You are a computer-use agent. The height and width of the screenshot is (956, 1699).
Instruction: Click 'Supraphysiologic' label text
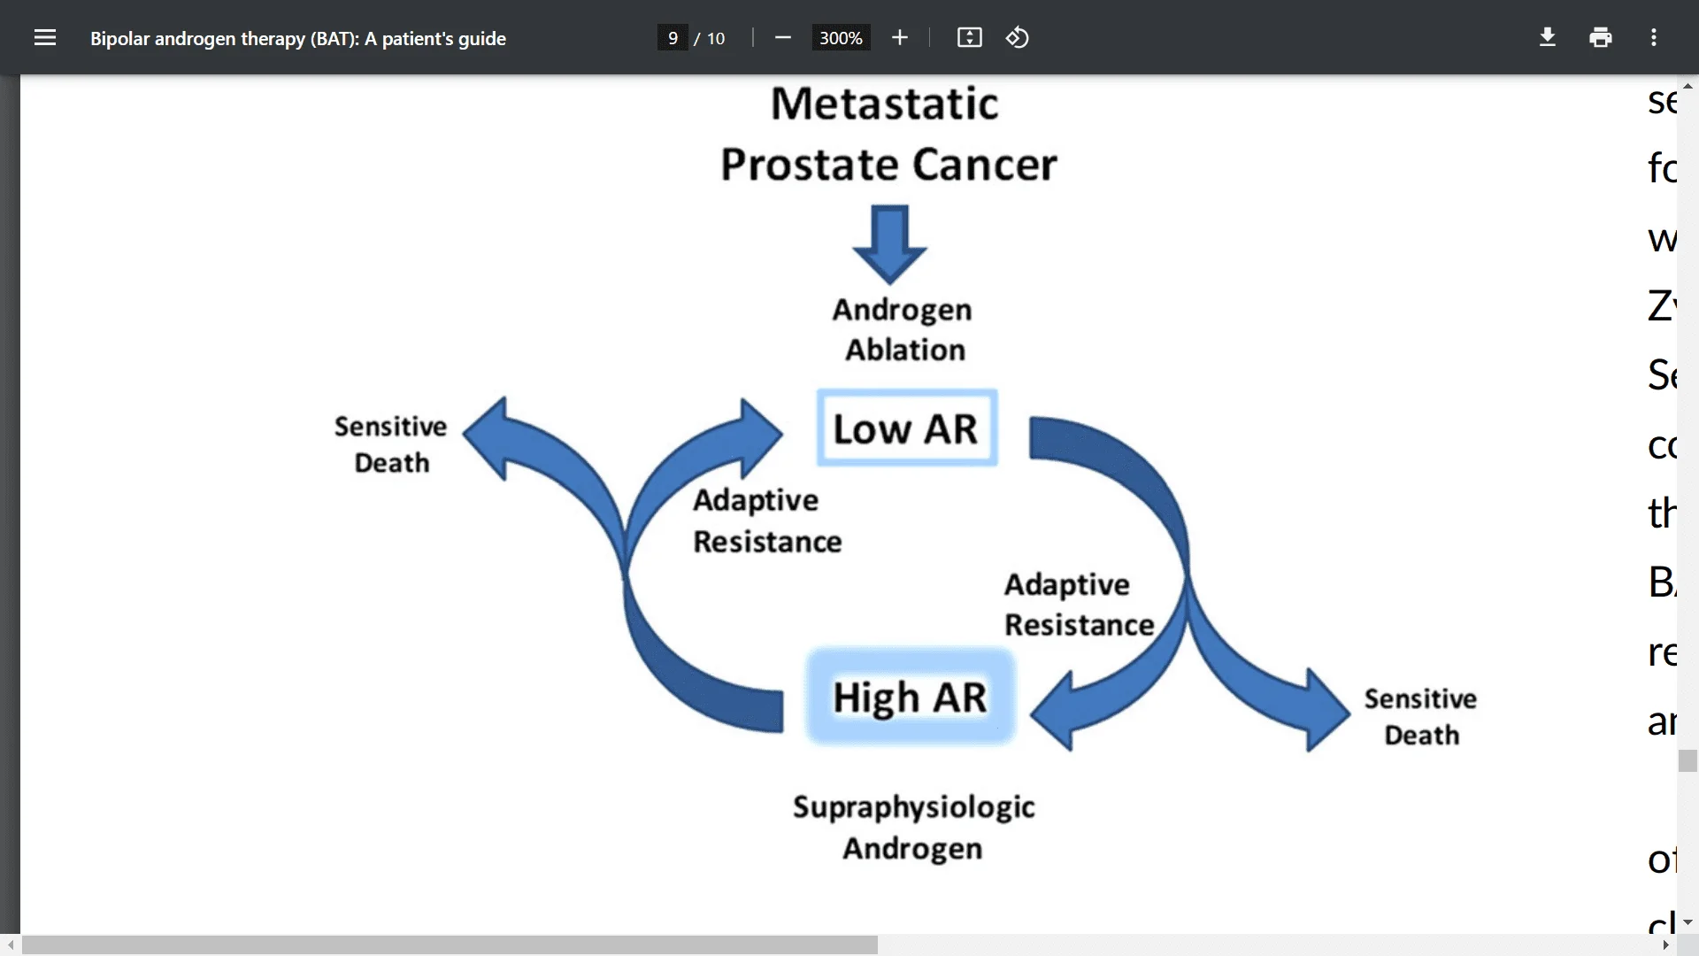(913, 807)
